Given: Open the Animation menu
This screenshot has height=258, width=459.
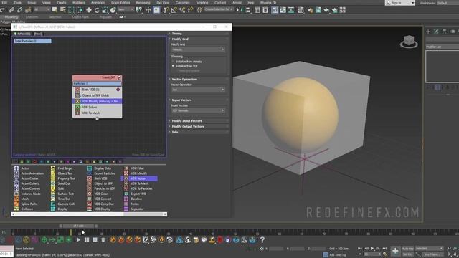Looking at the screenshot, I should (98, 3).
